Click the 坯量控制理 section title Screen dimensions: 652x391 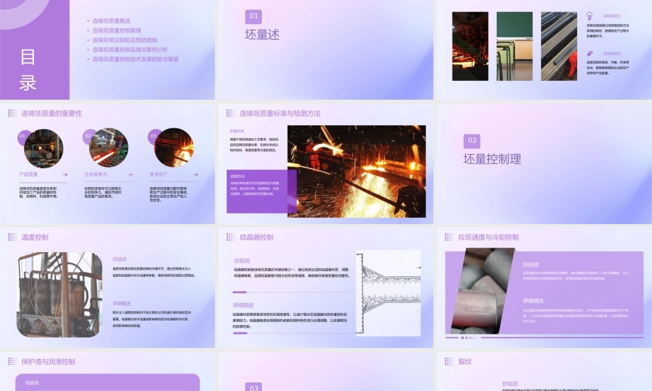pos(492,159)
